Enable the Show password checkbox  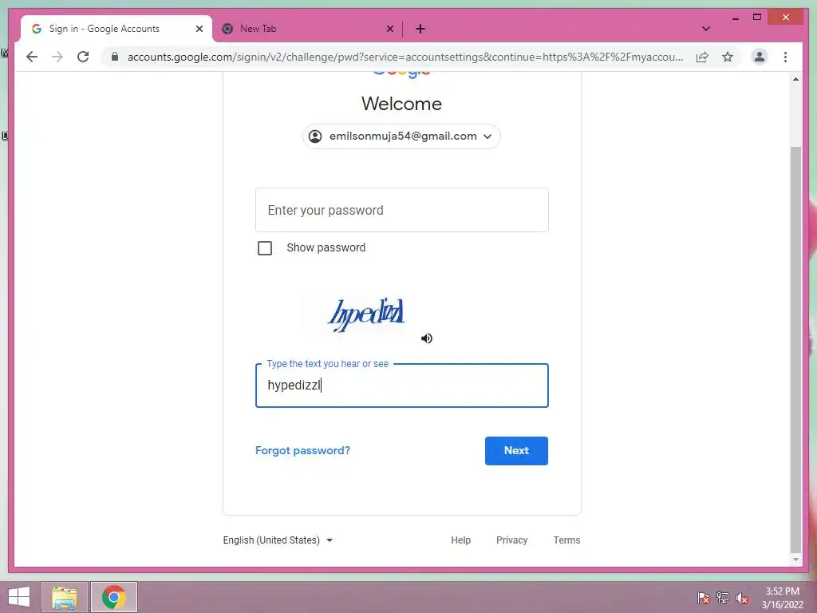point(265,248)
